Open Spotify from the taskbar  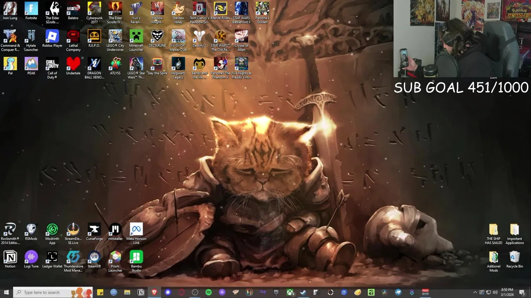(x=209, y=292)
